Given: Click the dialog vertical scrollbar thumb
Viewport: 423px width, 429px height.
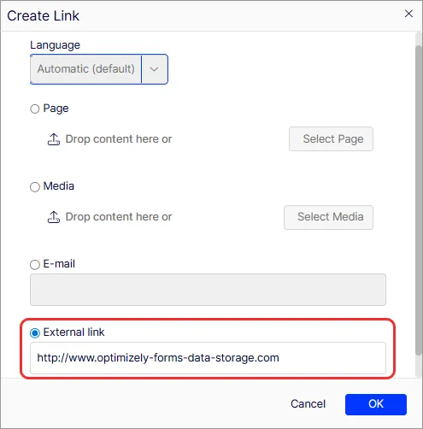Looking at the screenshot, I should 419,200.
